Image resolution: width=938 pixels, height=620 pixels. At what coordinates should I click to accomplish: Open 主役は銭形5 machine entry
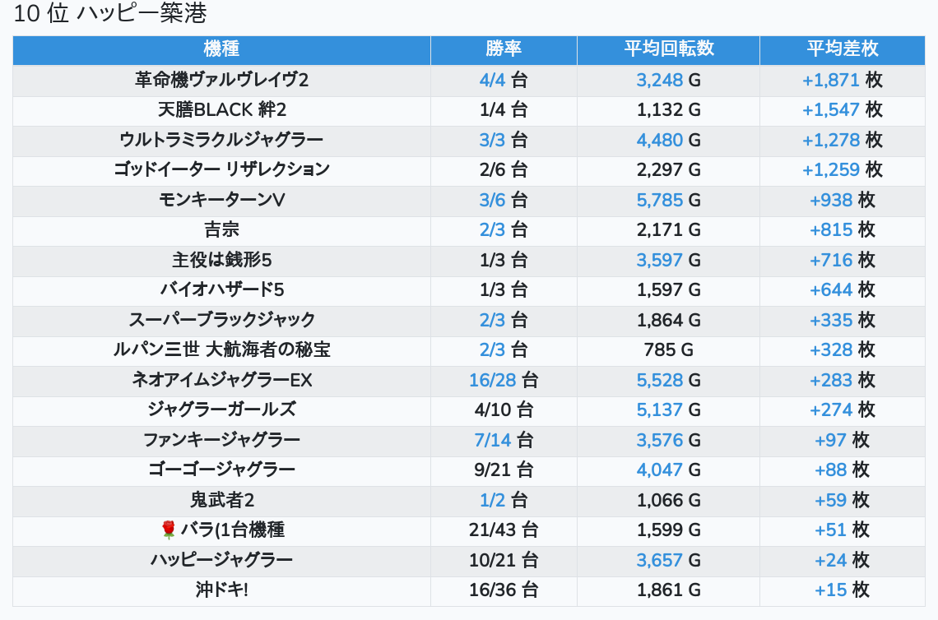(x=221, y=260)
